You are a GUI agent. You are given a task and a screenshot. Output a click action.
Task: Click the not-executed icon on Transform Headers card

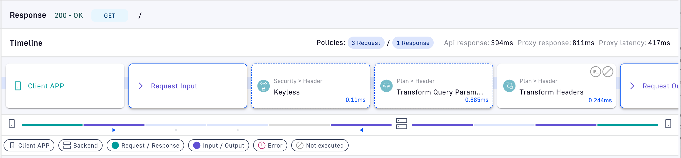[x=608, y=72]
